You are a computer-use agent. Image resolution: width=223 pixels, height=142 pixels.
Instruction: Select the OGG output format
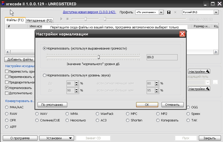[x=188, y=107]
